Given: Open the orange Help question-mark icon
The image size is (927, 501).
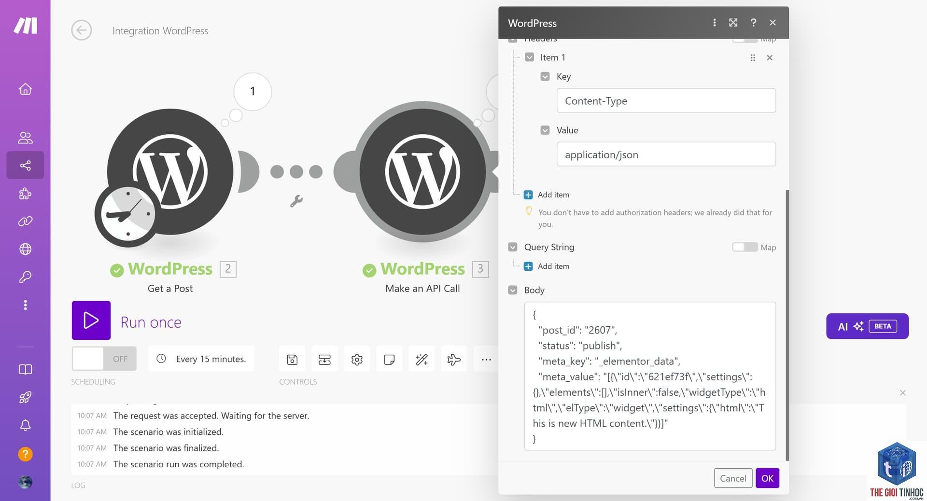Looking at the screenshot, I should 25,454.
